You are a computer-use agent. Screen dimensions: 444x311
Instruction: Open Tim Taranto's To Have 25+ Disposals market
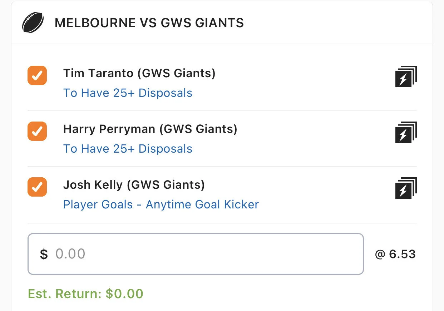point(128,93)
